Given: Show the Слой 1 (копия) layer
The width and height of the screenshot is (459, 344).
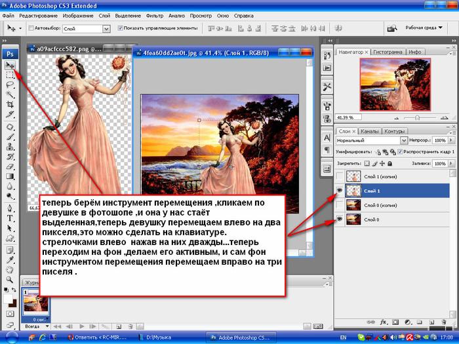Looking at the screenshot, I should click(339, 176).
